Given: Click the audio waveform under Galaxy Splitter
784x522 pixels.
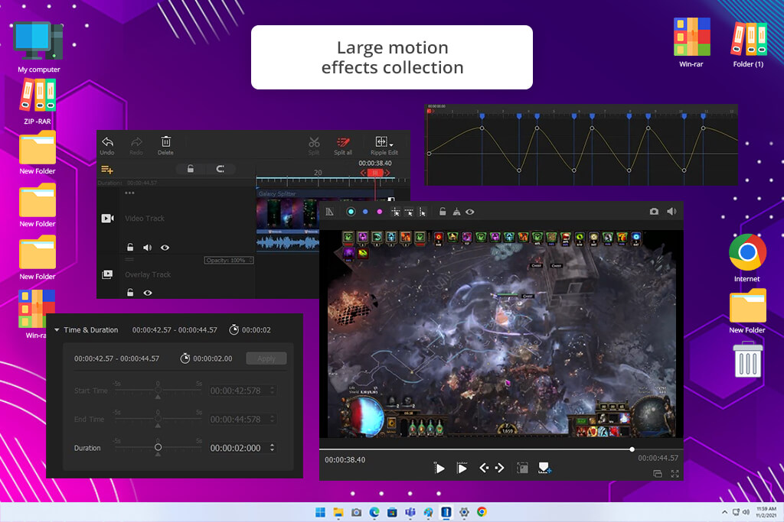Looking at the screenshot, I should point(288,243).
